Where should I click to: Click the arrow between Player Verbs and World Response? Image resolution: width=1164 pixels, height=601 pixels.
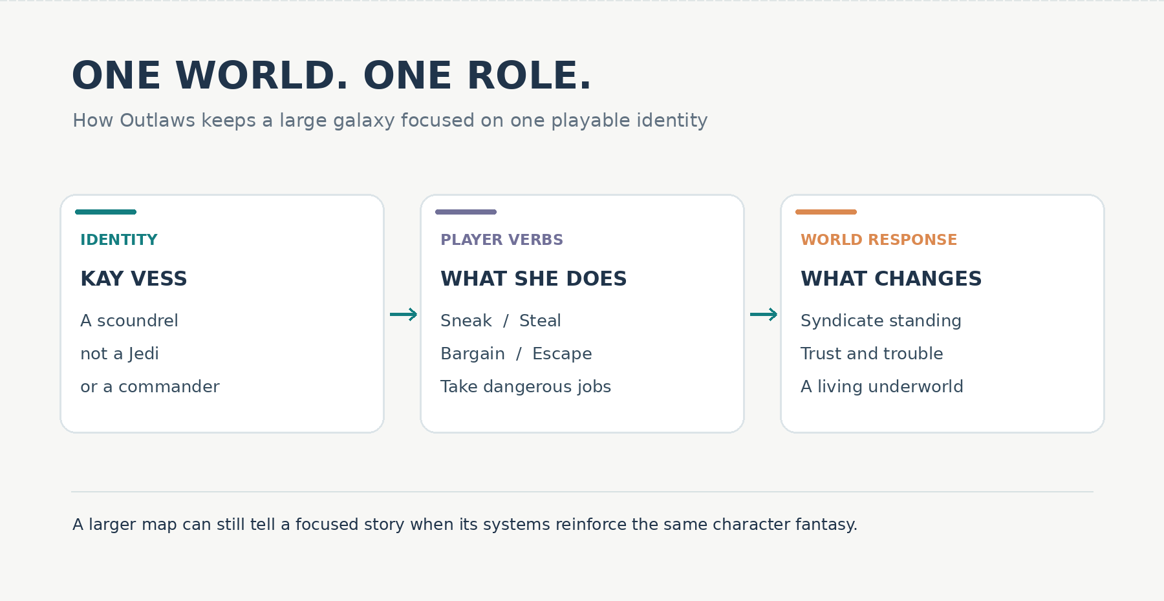764,315
